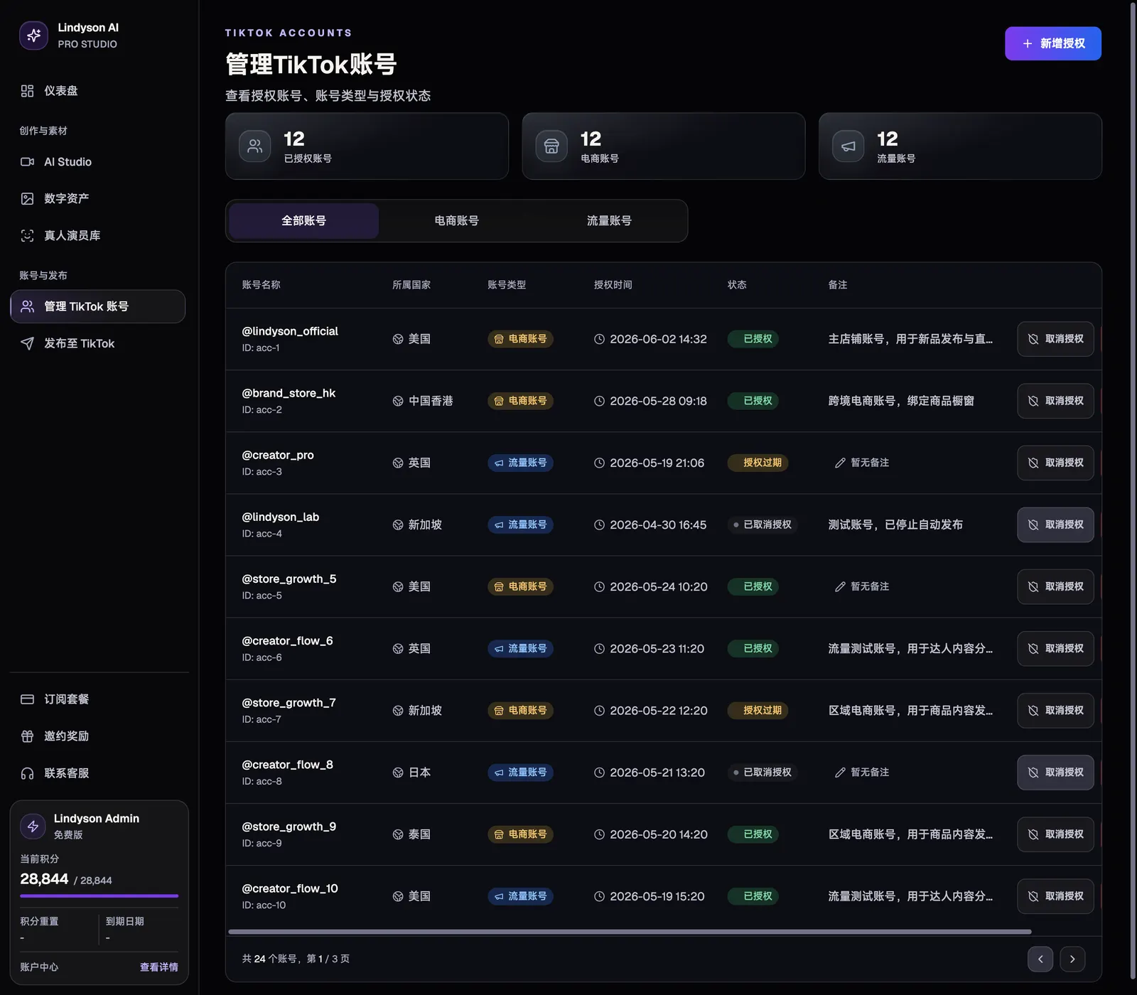Click the 新增授权 button

click(1053, 43)
